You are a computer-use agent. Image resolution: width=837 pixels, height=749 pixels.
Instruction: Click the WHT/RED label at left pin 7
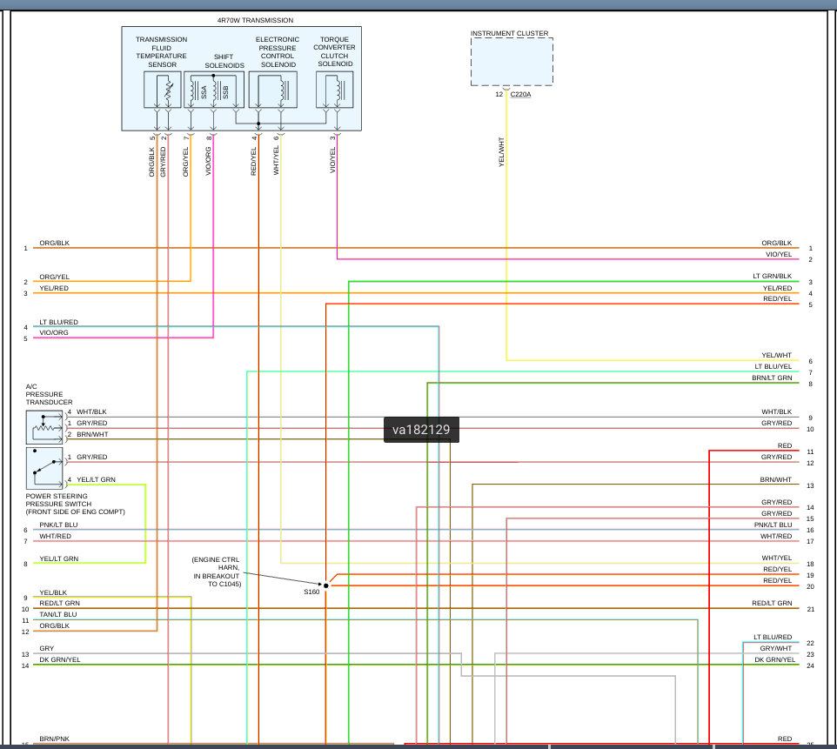55,536
